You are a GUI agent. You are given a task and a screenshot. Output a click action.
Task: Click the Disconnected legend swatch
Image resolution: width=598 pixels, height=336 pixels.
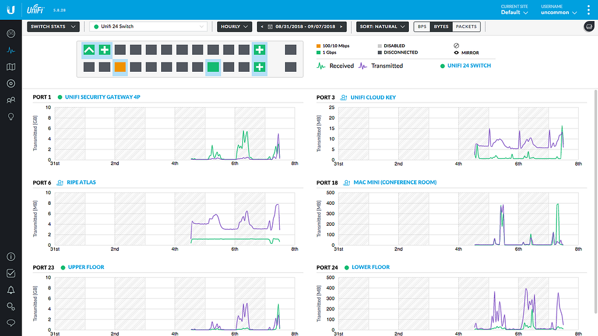(x=380, y=52)
